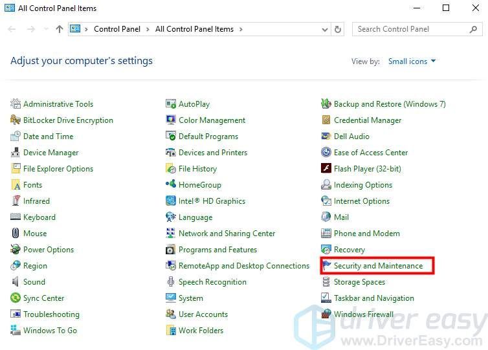Open the Credential Manager link

coord(368,120)
